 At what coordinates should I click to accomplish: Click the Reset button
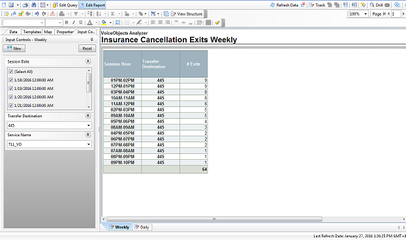87,48
